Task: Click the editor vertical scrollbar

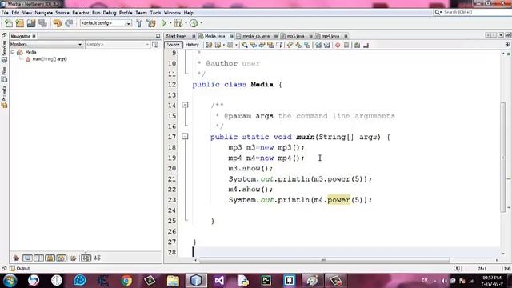Action: point(503,157)
